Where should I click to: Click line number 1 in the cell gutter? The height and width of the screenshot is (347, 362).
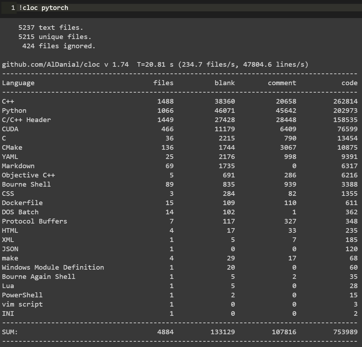pos(13,8)
